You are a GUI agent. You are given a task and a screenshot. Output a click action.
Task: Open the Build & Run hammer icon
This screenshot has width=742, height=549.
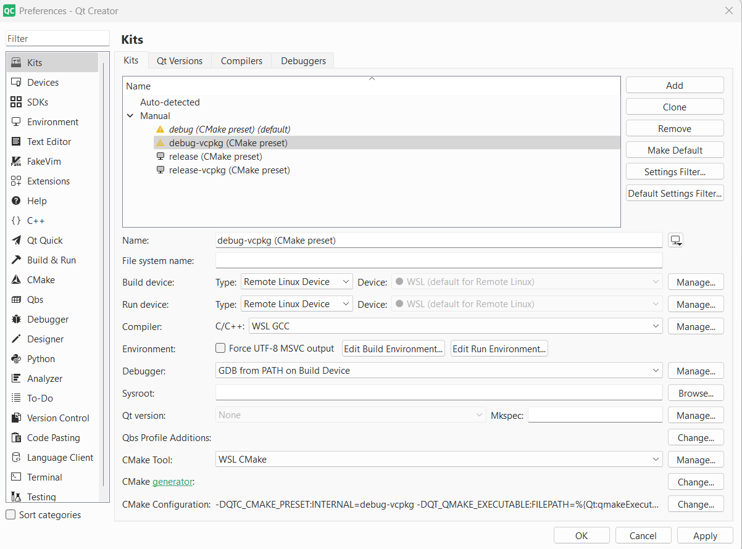[17, 260]
